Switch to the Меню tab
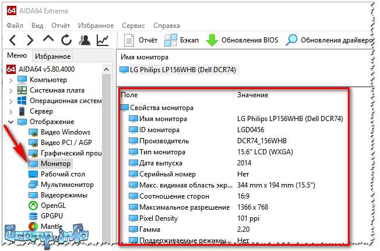This screenshot has width=380, height=251. (17, 55)
